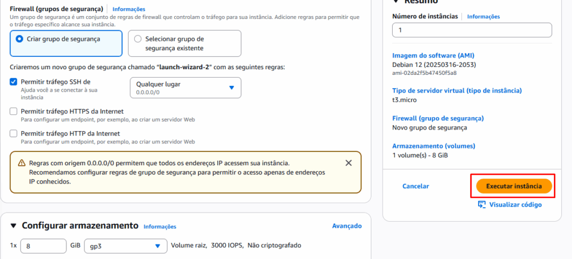Click the warning triangle icon in alert
This screenshot has width=572, height=259.
coord(22,163)
